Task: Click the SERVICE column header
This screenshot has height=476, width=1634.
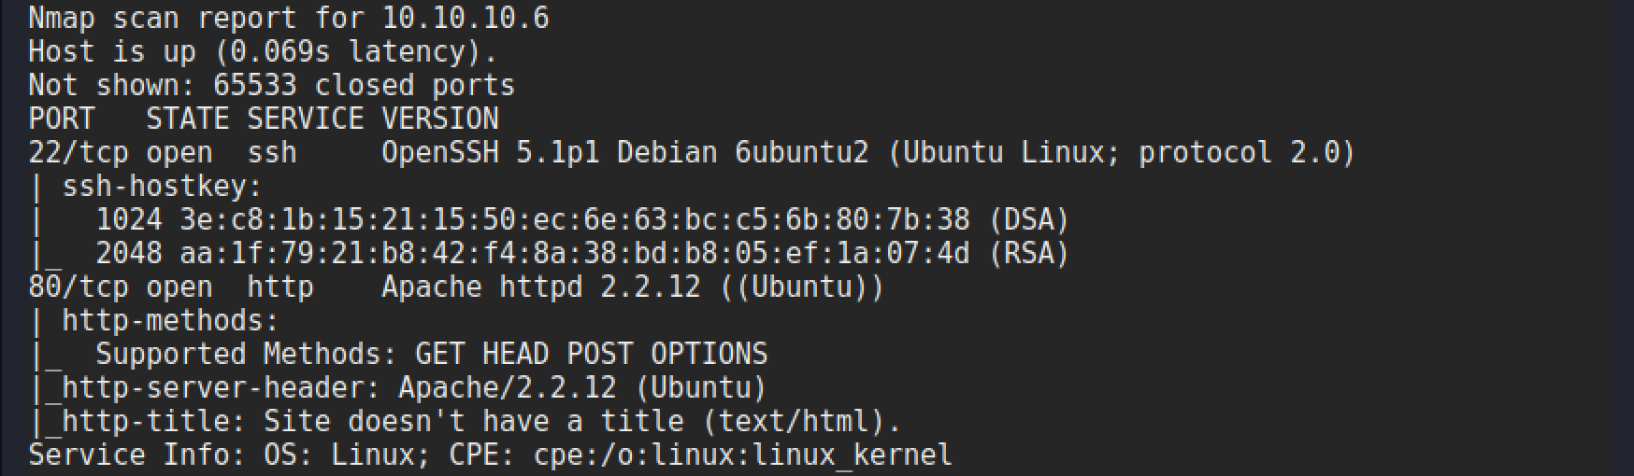Action: click(305, 119)
